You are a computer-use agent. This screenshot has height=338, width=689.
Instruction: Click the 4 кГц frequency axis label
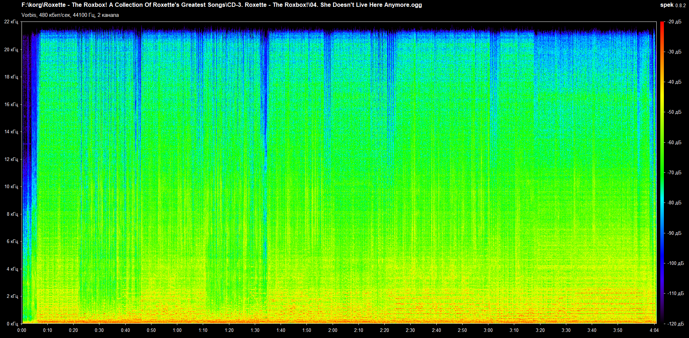point(12,269)
